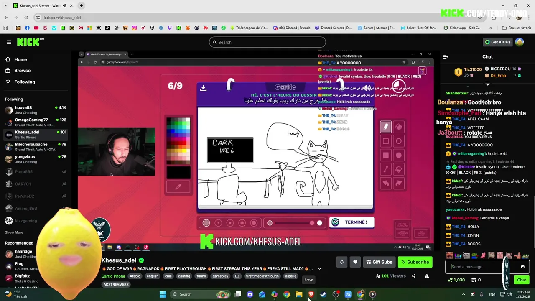Screen dimensions: 535x301
Task: Open the Kick hamburger menu
Action: 9,42
